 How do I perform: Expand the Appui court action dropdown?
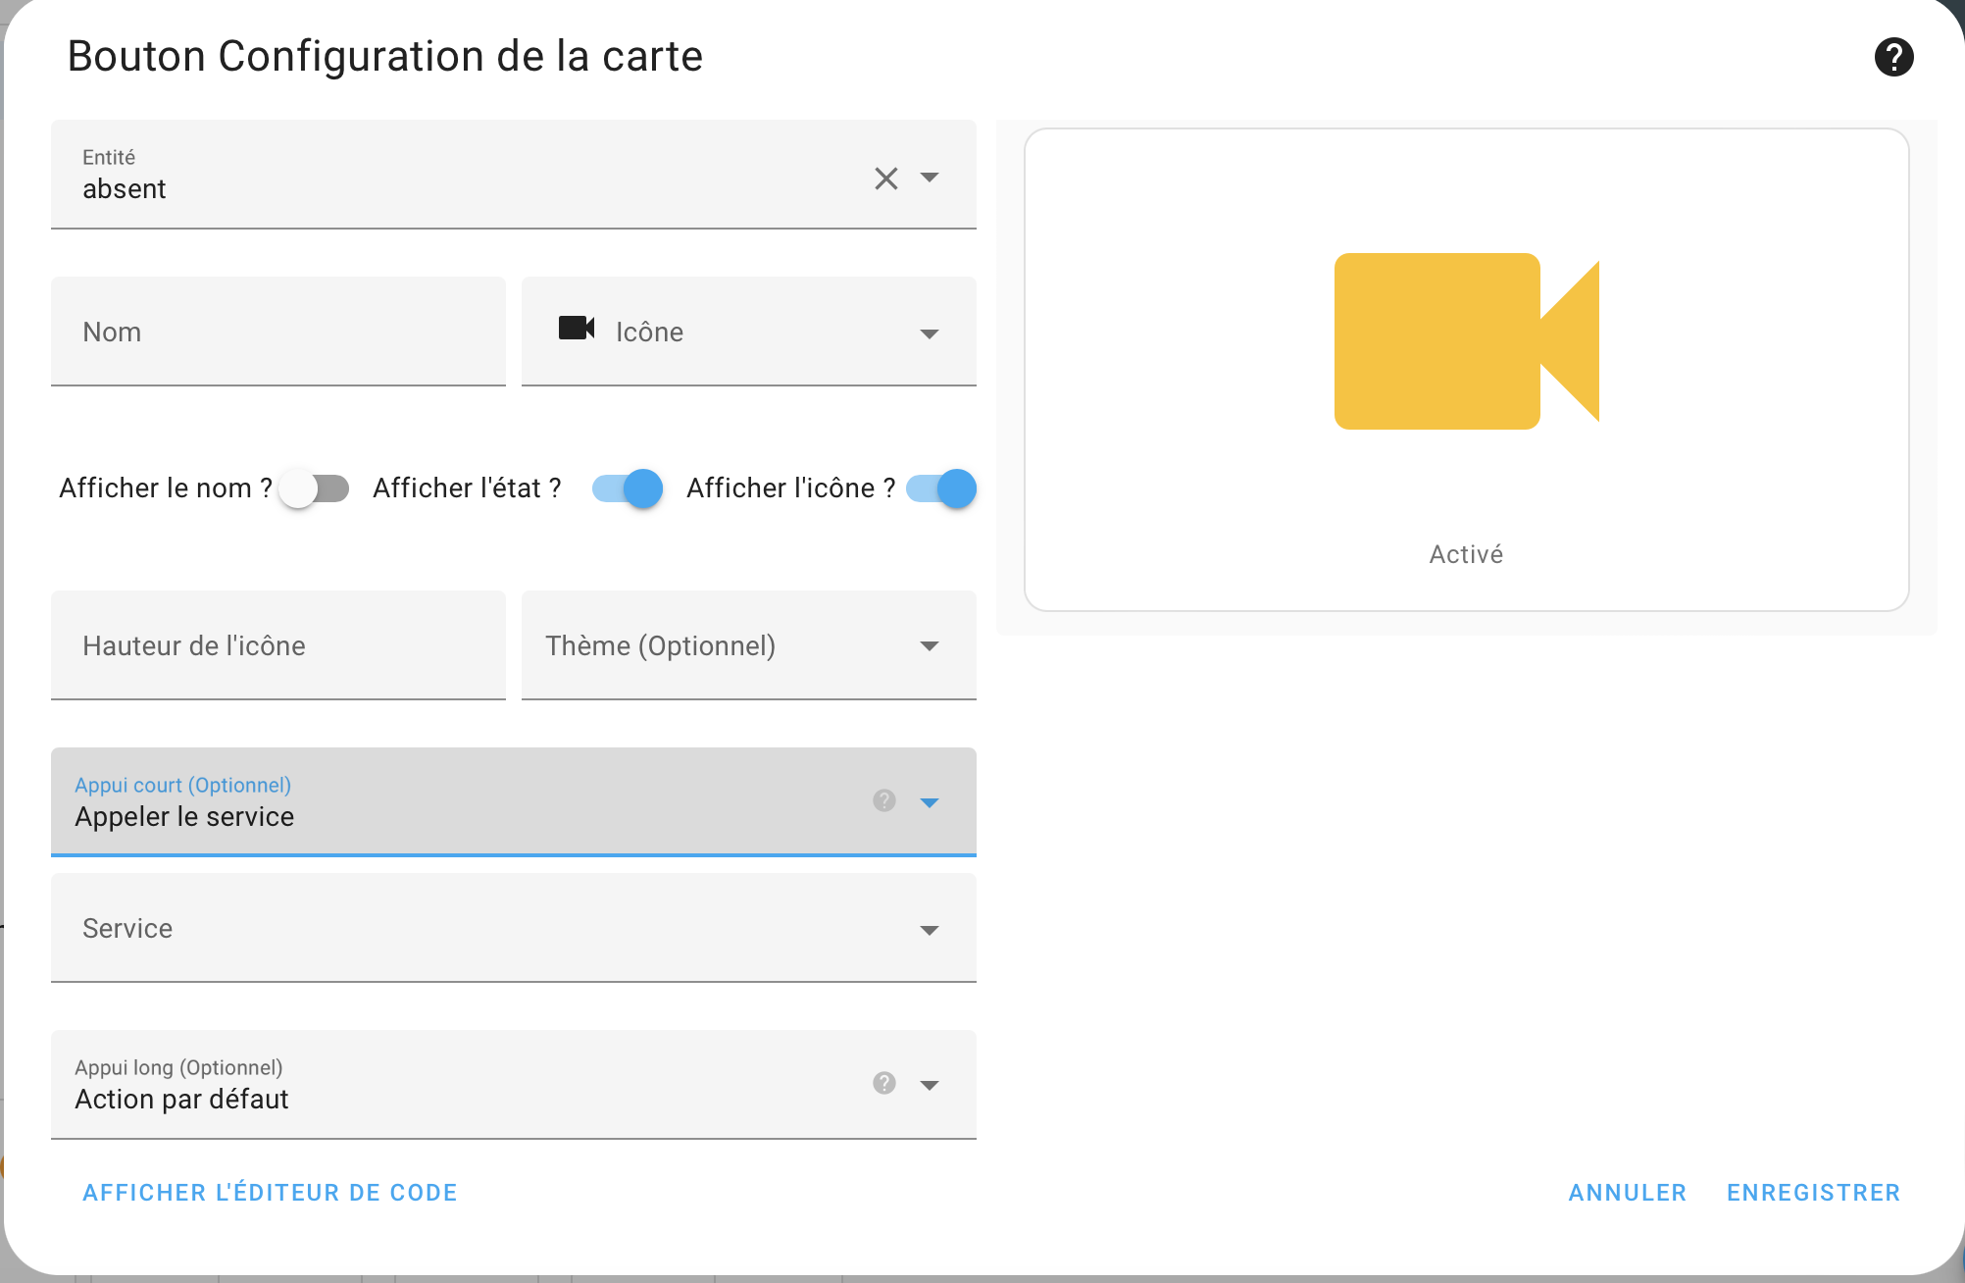click(x=930, y=801)
